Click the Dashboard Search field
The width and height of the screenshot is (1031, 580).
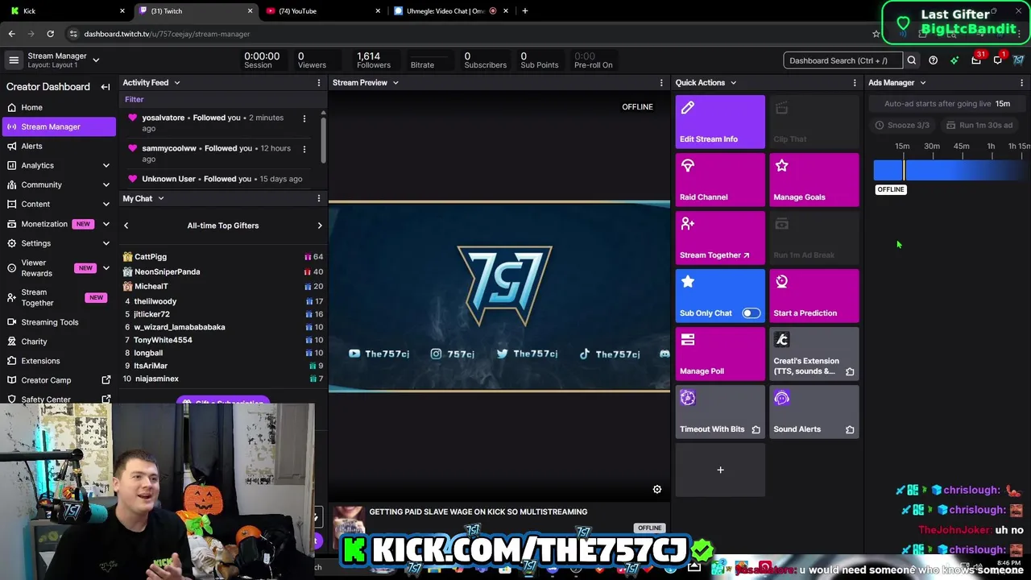pos(843,60)
